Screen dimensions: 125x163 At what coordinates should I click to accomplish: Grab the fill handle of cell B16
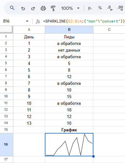(x=93, y=156)
